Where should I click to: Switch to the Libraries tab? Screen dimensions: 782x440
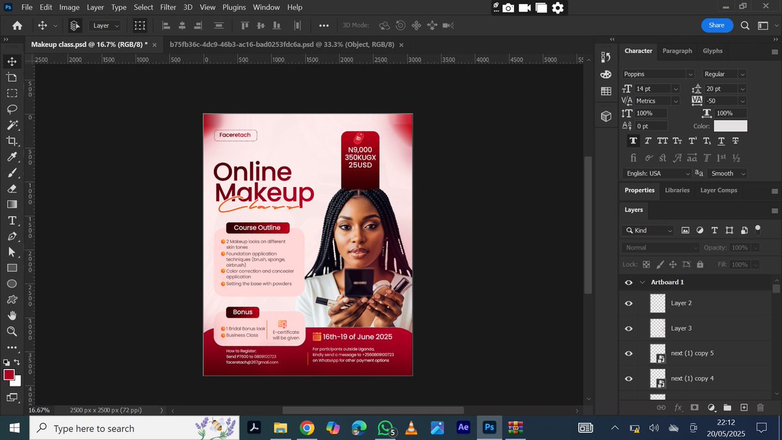677,190
